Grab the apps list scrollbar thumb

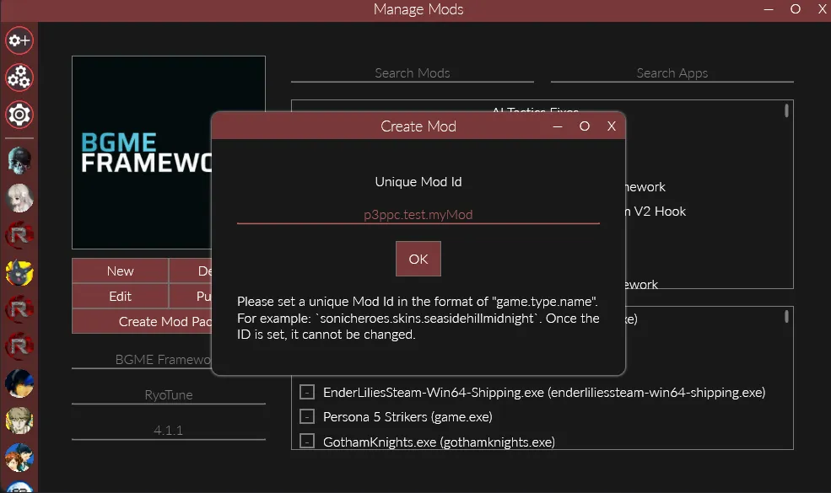pyautogui.click(x=786, y=317)
